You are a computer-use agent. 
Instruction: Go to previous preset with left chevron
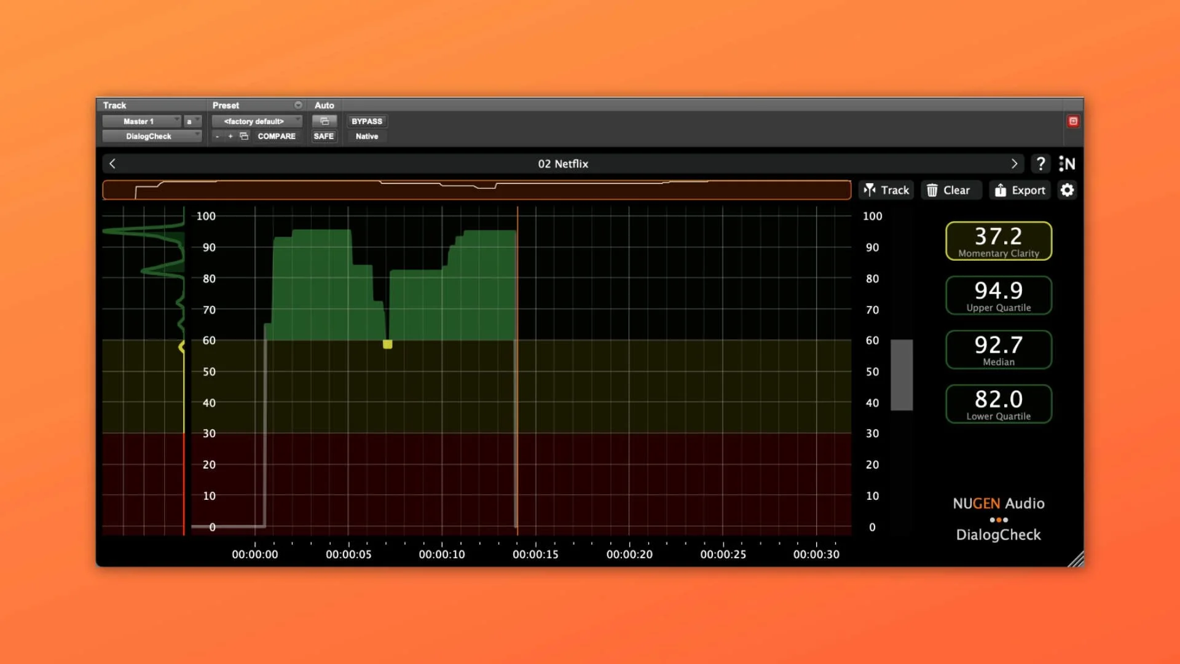(112, 164)
